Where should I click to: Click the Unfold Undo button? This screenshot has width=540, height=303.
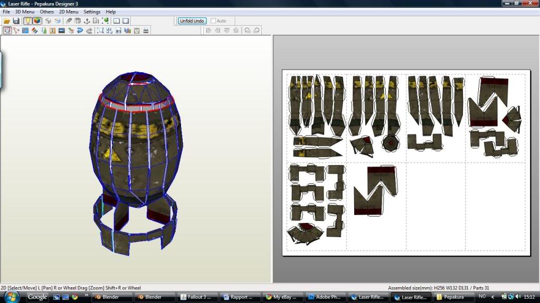192,21
